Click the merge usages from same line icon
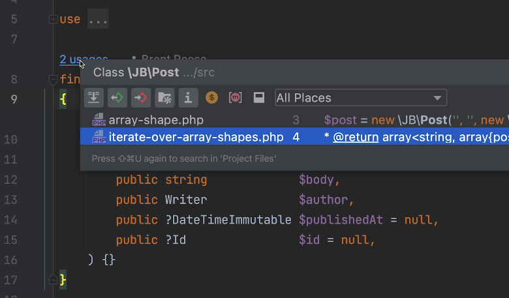This screenshot has width=509, height=298. (94, 98)
